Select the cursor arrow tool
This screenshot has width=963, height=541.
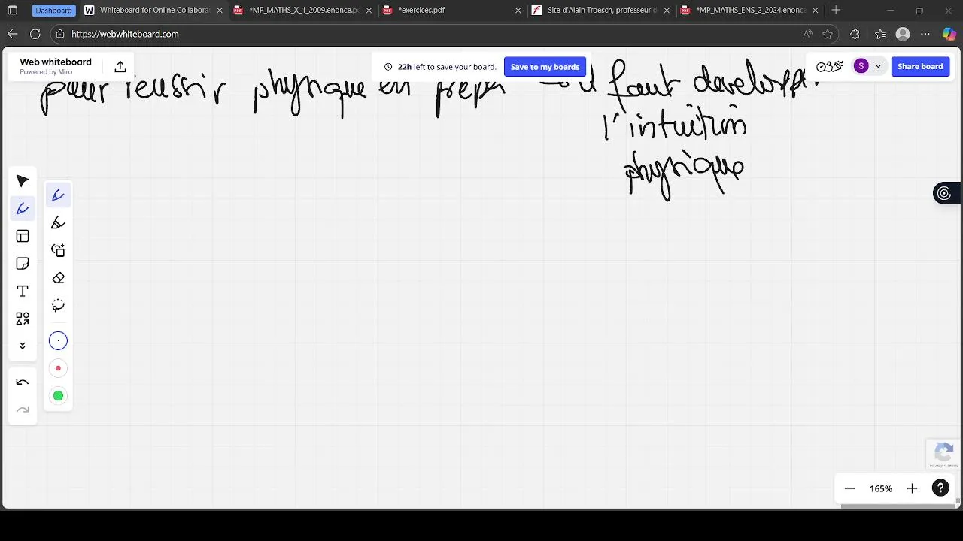[23, 181]
